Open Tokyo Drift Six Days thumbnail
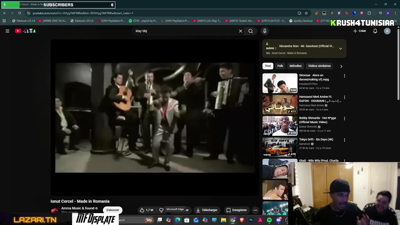 point(280,147)
